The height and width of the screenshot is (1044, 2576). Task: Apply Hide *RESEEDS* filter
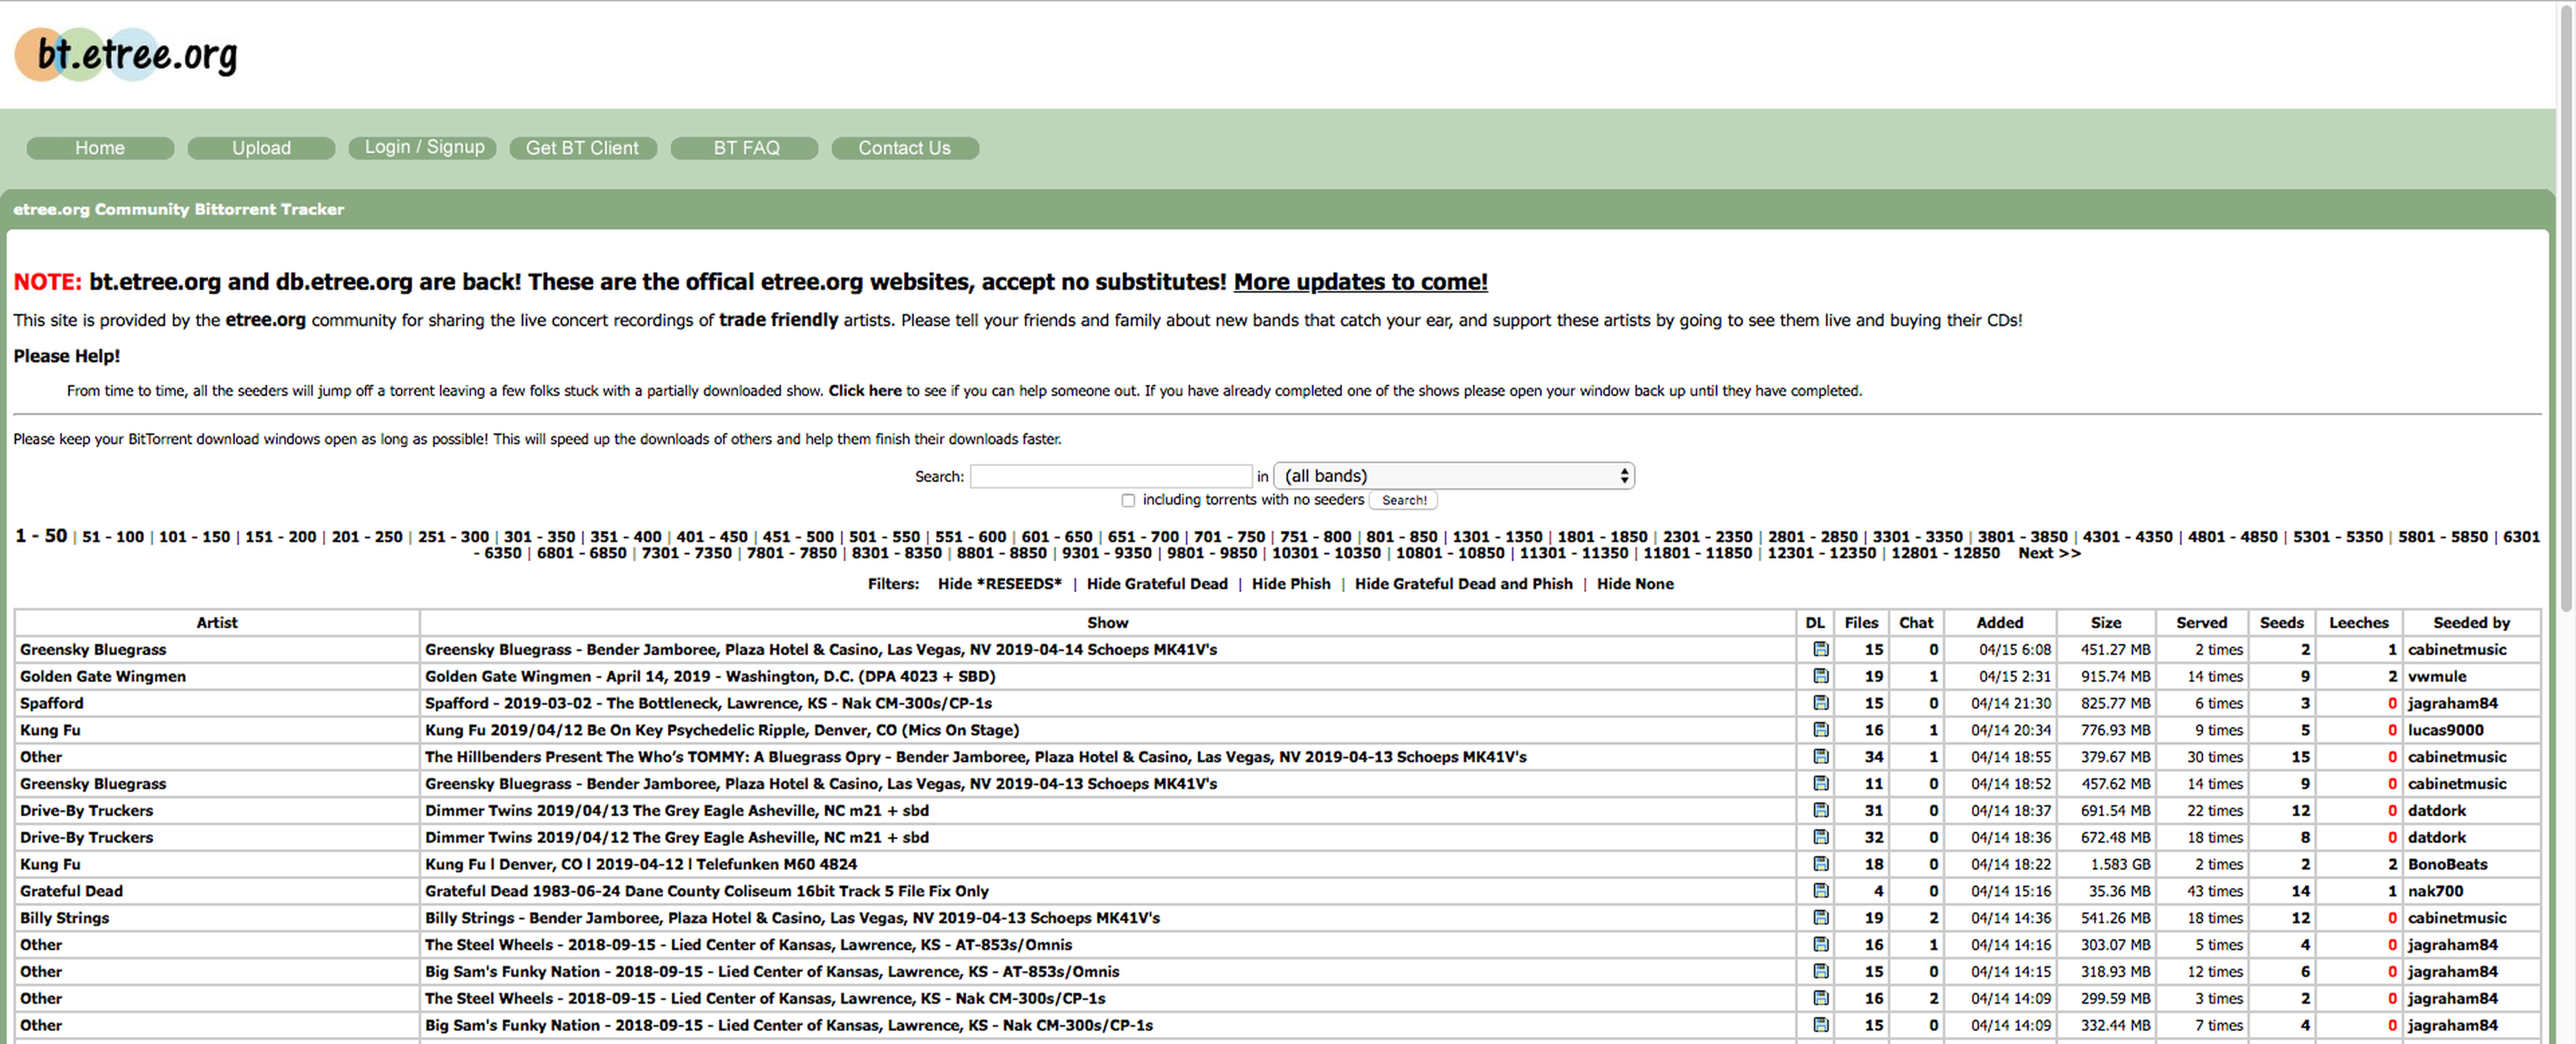click(999, 584)
